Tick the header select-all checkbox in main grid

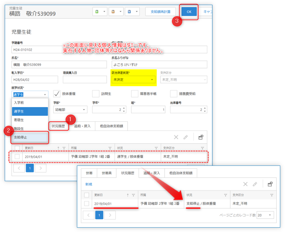point(17,148)
